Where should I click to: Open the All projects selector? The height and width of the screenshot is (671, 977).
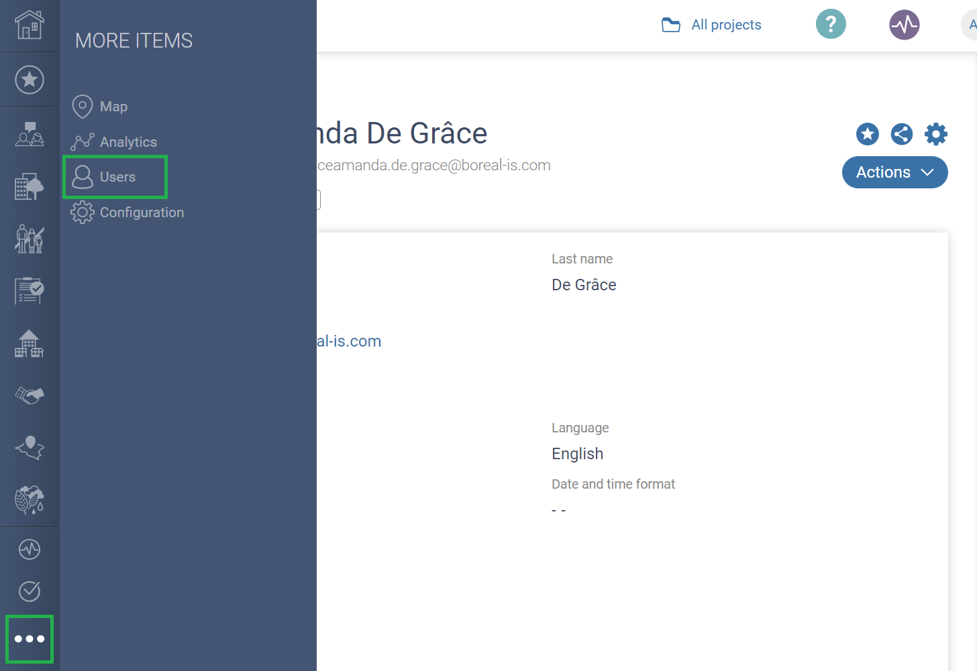[711, 25]
